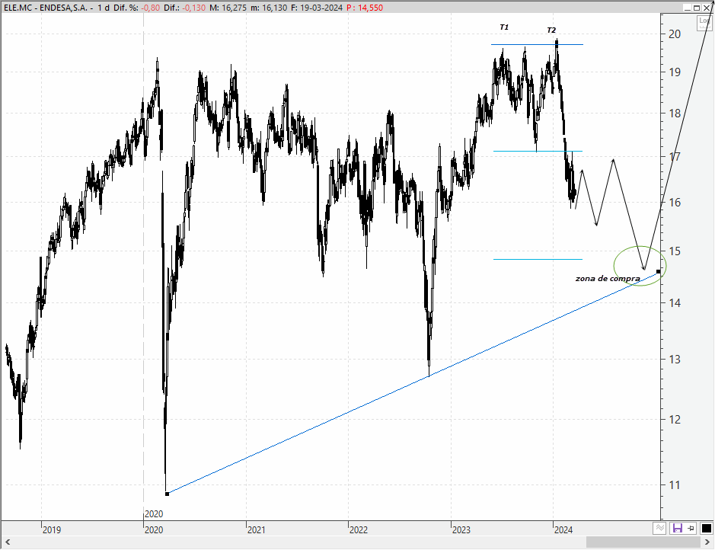Click the trendline start handle at 2020 low
This screenshot has height=550, width=715.
167,494
